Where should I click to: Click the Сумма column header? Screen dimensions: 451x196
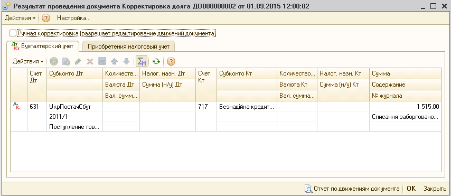[405, 73]
